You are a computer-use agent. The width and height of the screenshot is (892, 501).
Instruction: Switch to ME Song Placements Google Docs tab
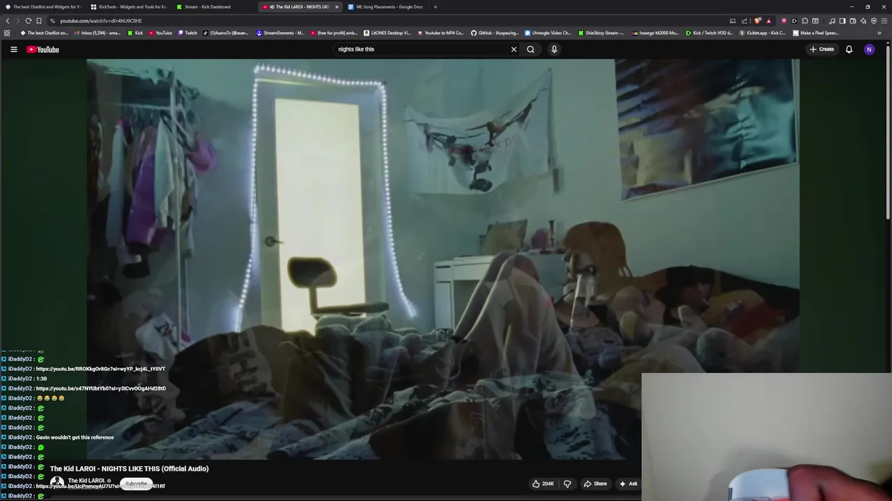[387, 7]
